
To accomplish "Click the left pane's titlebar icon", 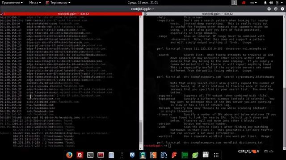I will (1, 14).
